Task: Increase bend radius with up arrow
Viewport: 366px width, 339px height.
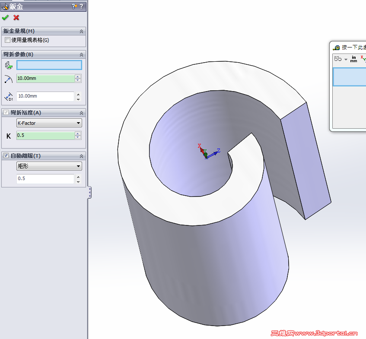Action: pyautogui.click(x=78, y=76)
